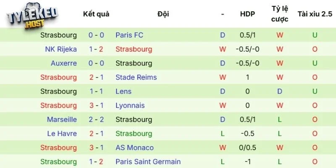Open the Paris Saint Germain link
This screenshot has height=168, width=336.
coord(148,161)
